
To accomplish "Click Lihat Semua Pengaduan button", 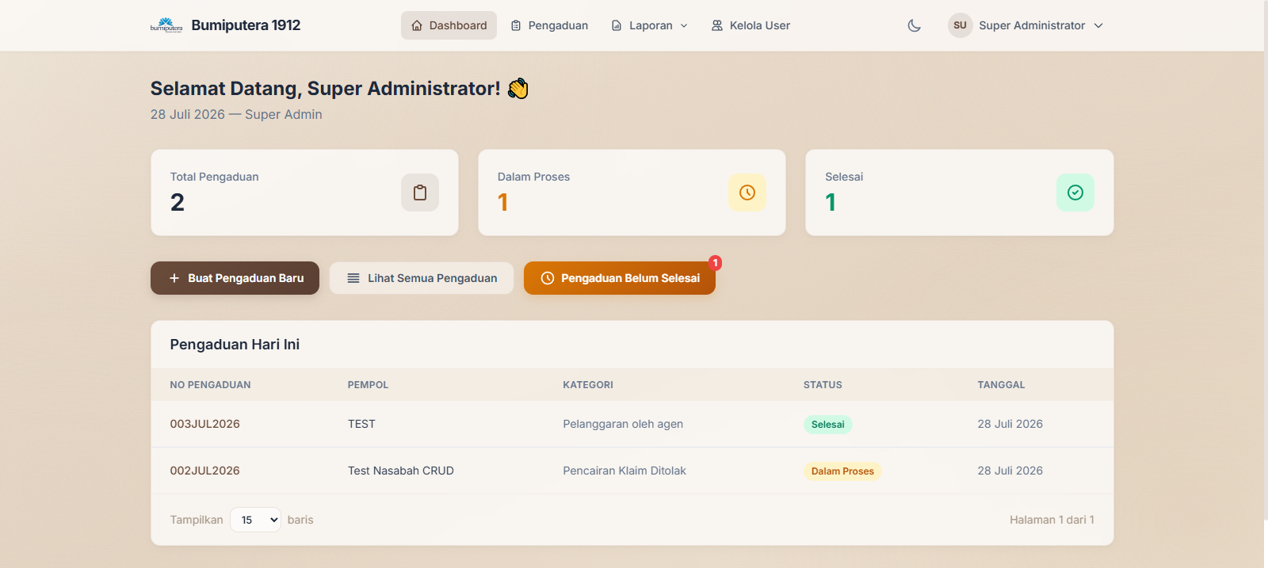I will click(x=422, y=278).
